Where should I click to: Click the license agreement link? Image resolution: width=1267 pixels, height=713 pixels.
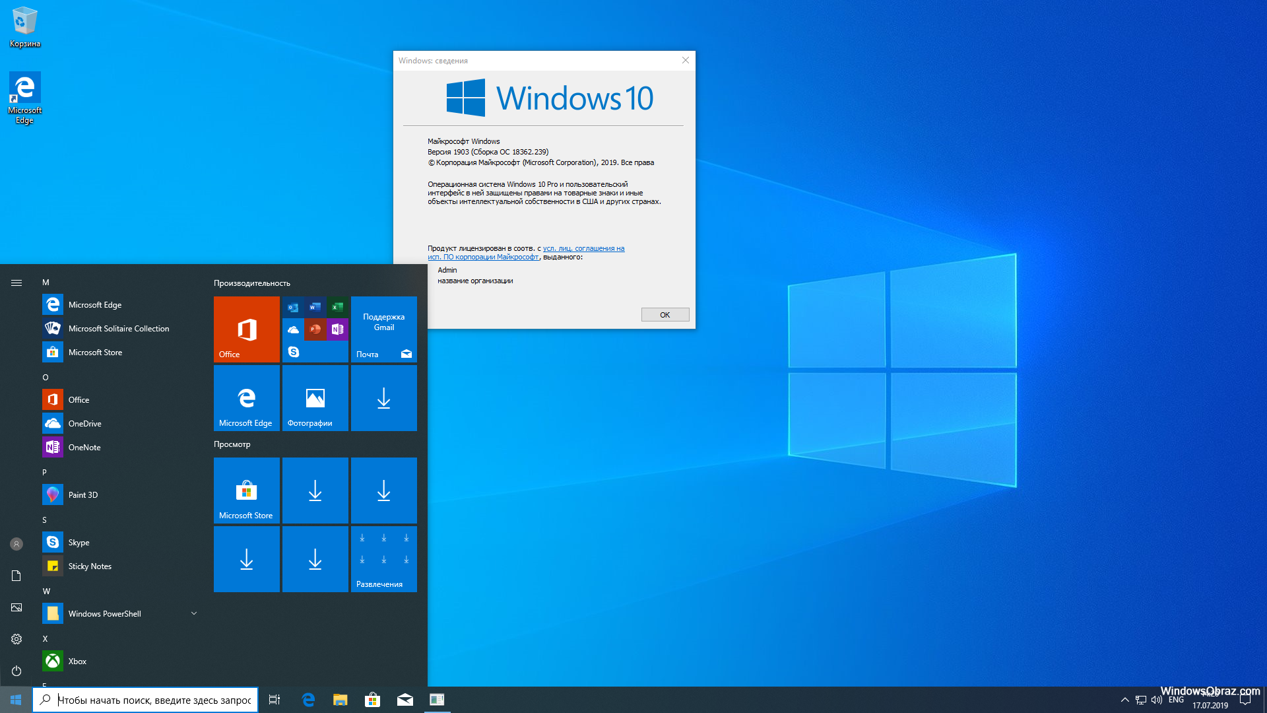pyautogui.click(x=525, y=252)
